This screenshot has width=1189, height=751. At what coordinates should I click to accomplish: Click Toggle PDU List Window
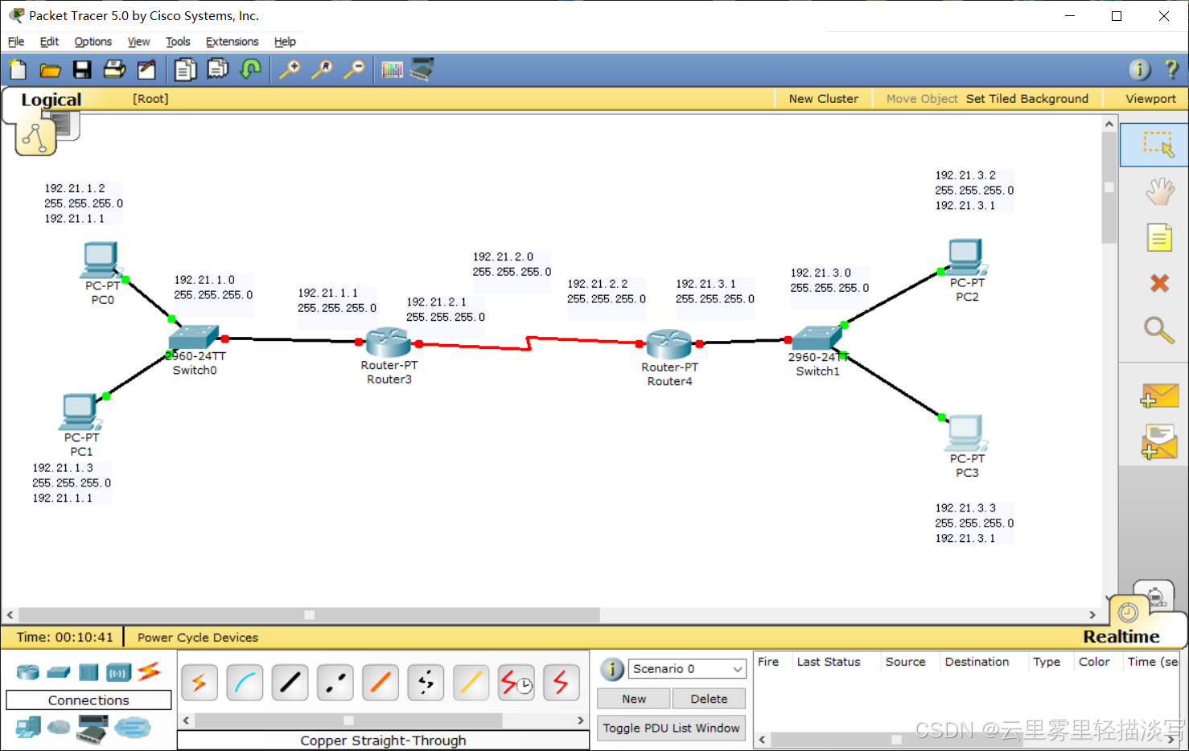coord(671,728)
